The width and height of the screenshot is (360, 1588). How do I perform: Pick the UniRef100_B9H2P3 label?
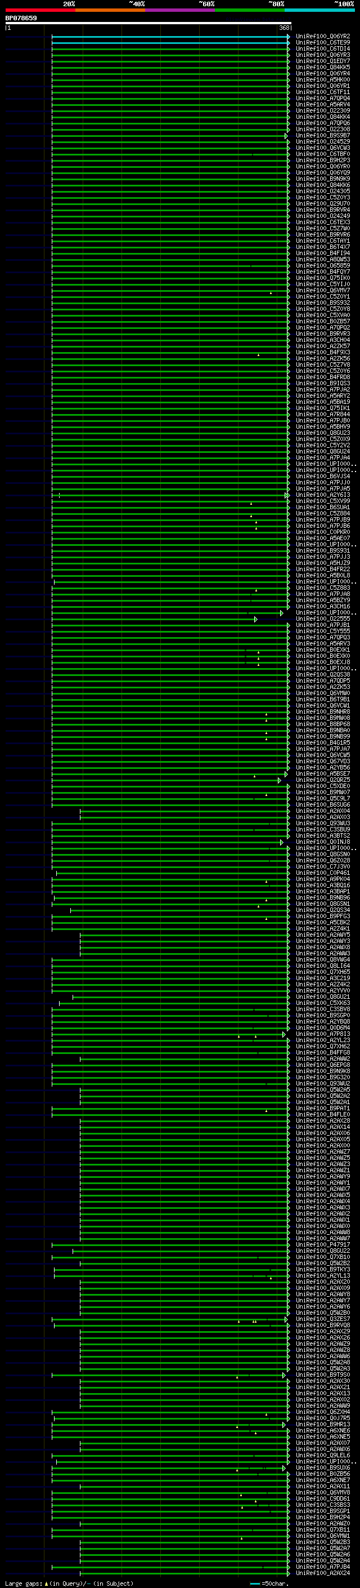(323, 161)
